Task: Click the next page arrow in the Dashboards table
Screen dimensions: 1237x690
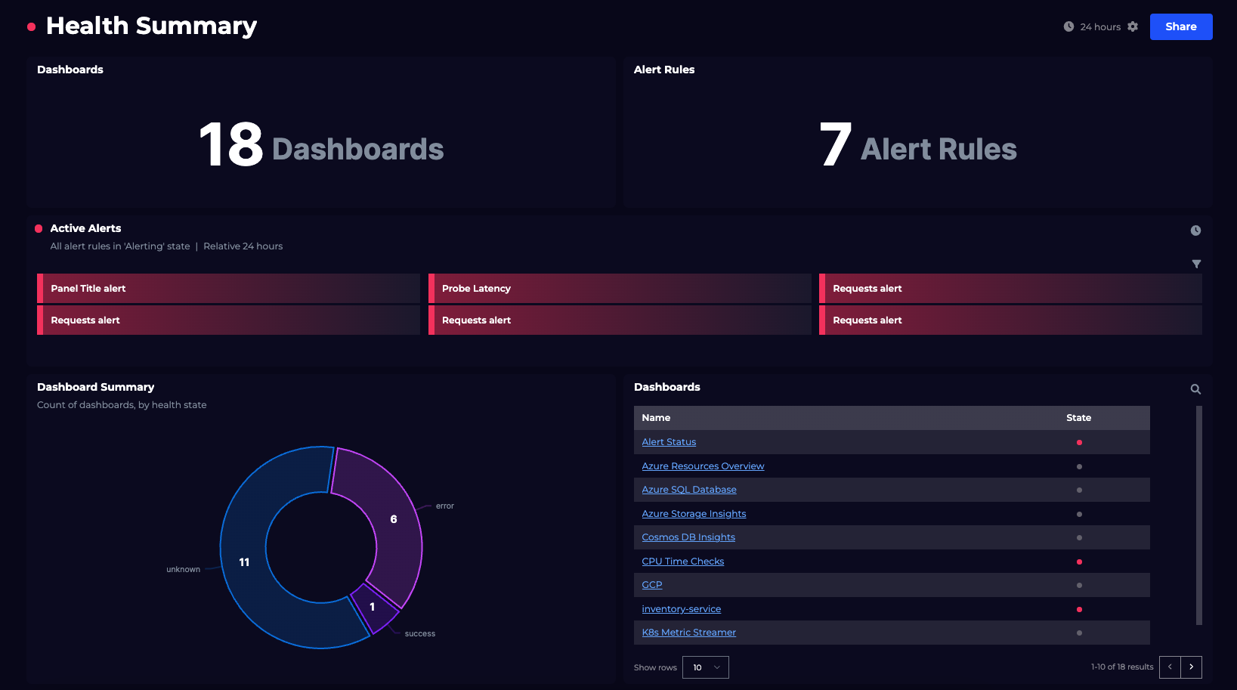Action: coord(1192,667)
